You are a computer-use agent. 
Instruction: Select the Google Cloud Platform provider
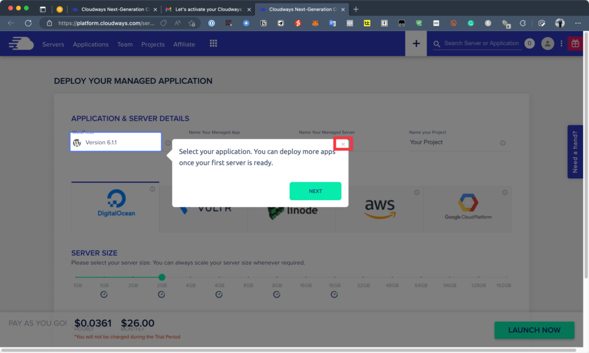coord(468,209)
